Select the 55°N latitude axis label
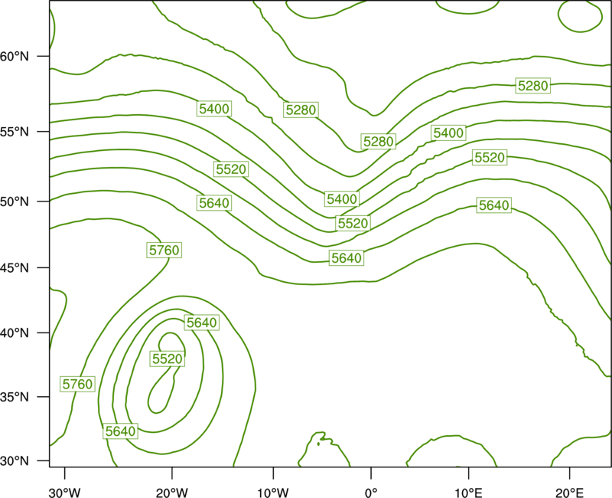 coord(15,132)
